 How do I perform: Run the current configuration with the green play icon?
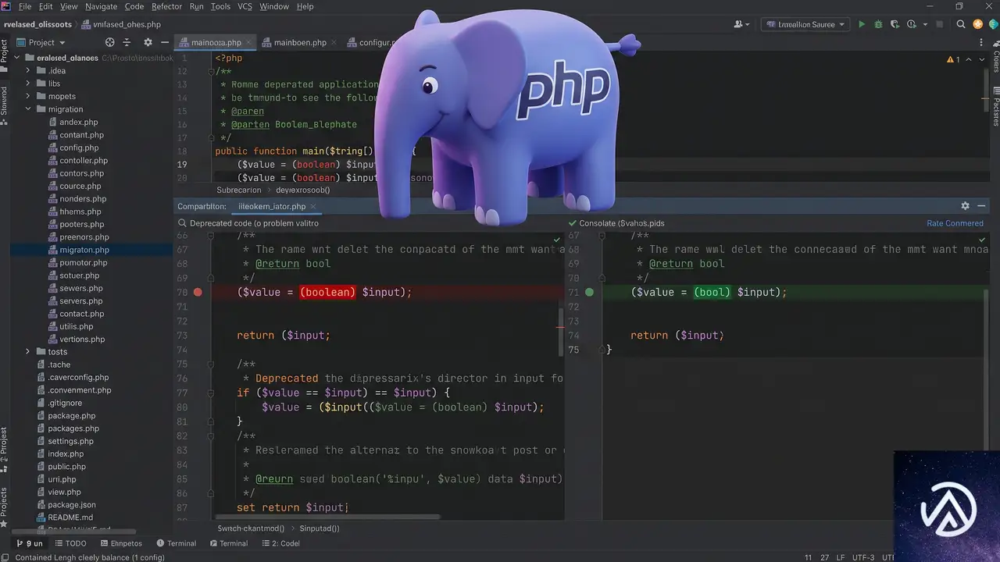[862, 24]
